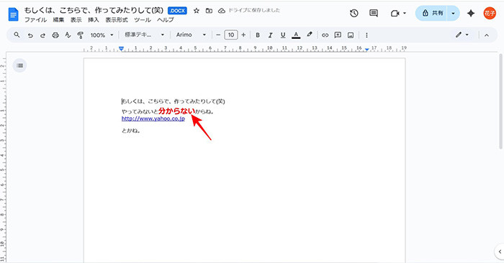This screenshot has height=263, width=504.
Task: Search the menus magnifier icon
Action: point(17,35)
